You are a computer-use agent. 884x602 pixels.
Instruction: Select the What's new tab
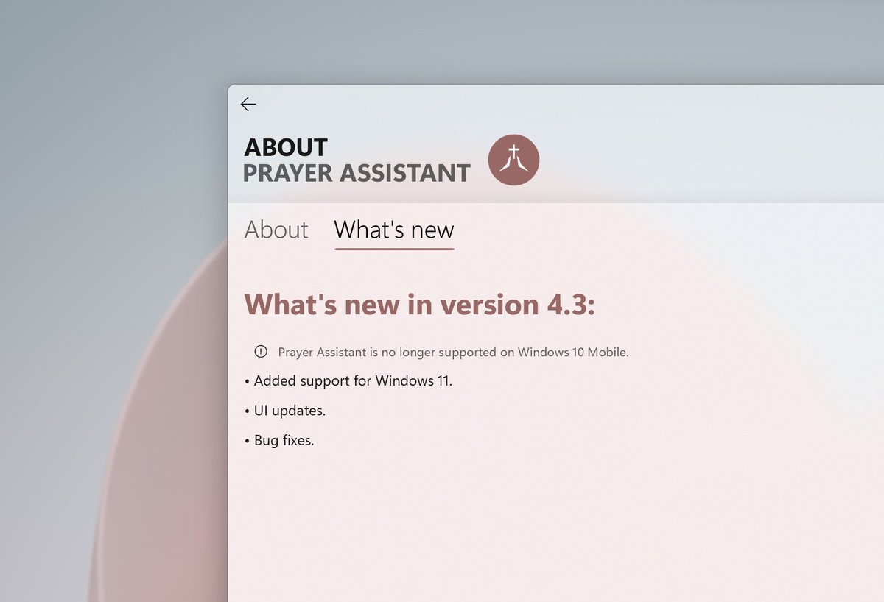(x=394, y=230)
